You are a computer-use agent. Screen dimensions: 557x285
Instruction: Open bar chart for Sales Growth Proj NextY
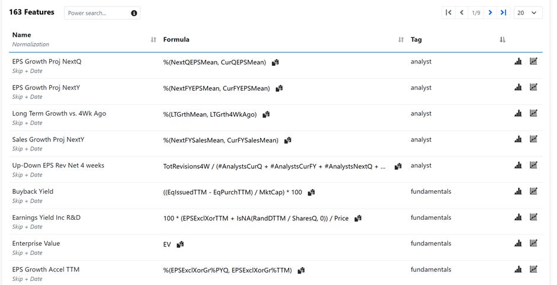[x=518, y=139]
